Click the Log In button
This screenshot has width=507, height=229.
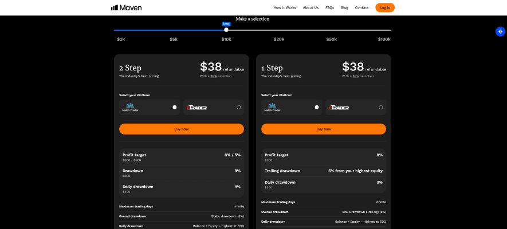point(385,8)
